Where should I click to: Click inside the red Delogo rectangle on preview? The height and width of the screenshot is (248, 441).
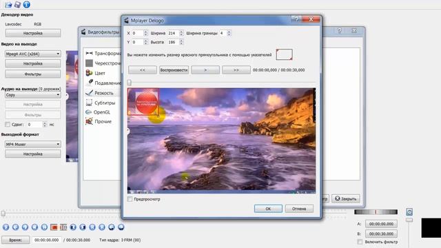143,102
